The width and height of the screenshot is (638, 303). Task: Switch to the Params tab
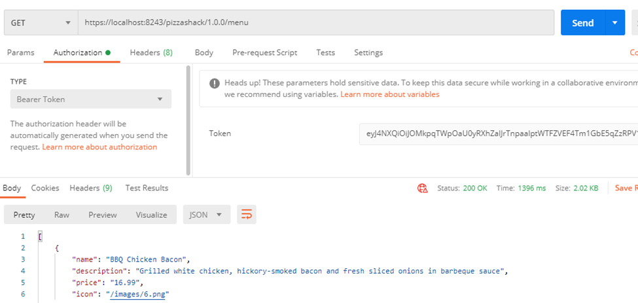tap(21, 52)
